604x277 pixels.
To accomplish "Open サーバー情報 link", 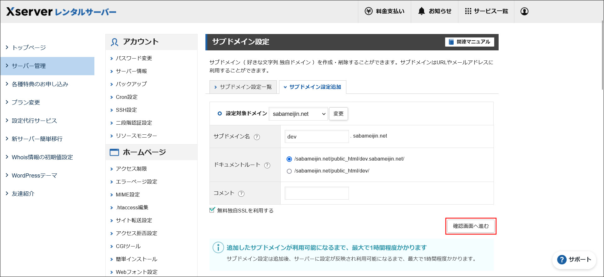I will 131,71.
